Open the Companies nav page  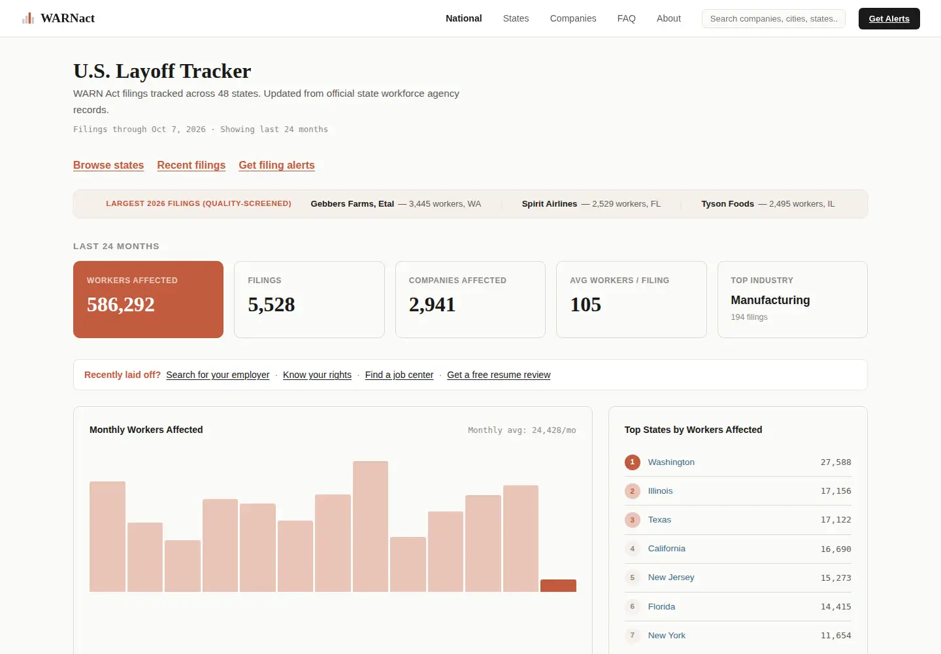point(573,18)
